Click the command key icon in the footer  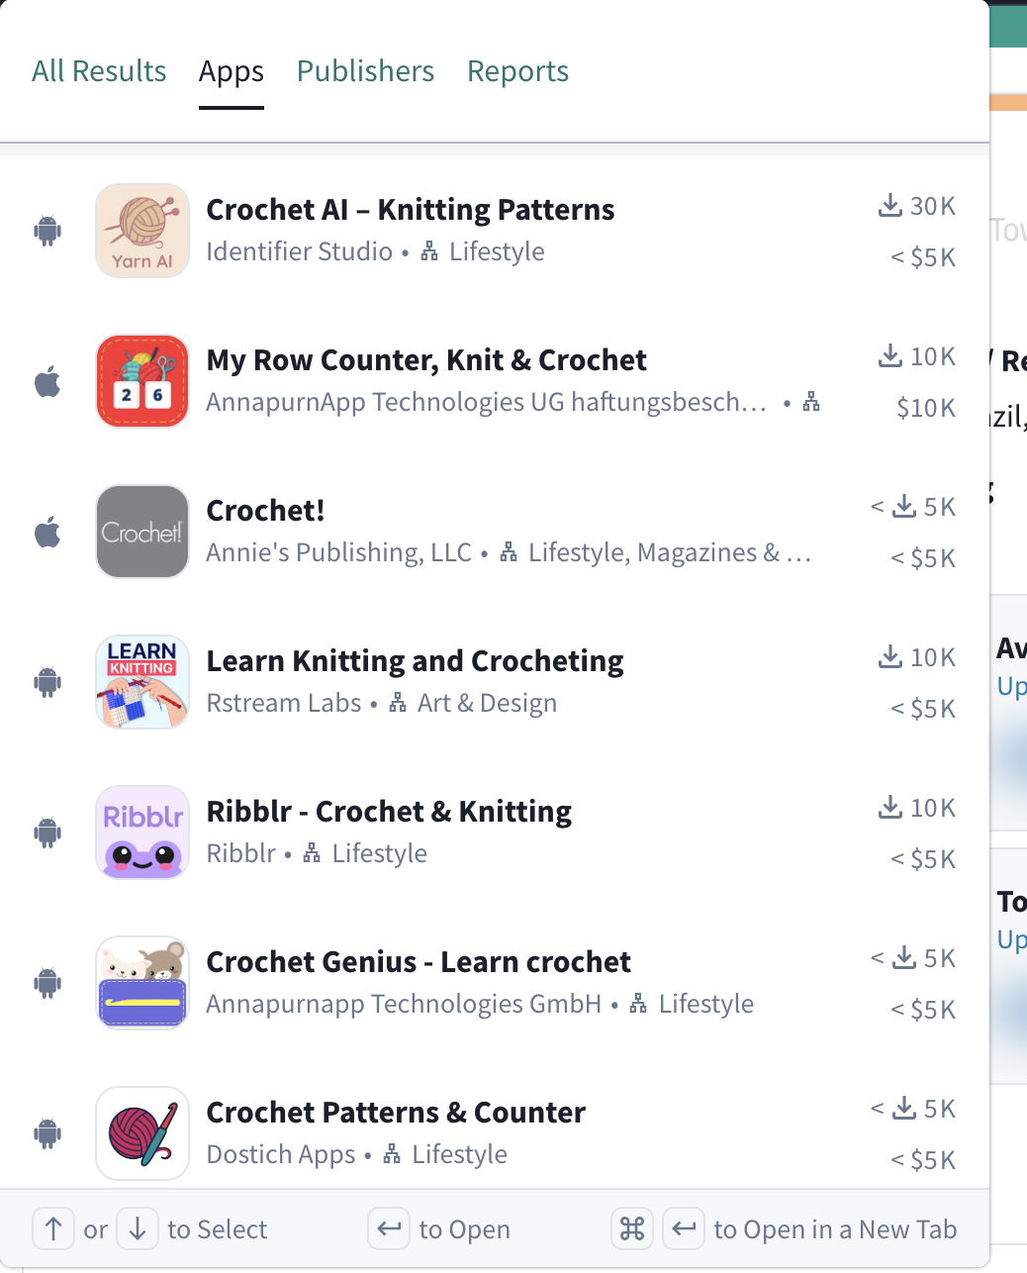[632, 1228]
